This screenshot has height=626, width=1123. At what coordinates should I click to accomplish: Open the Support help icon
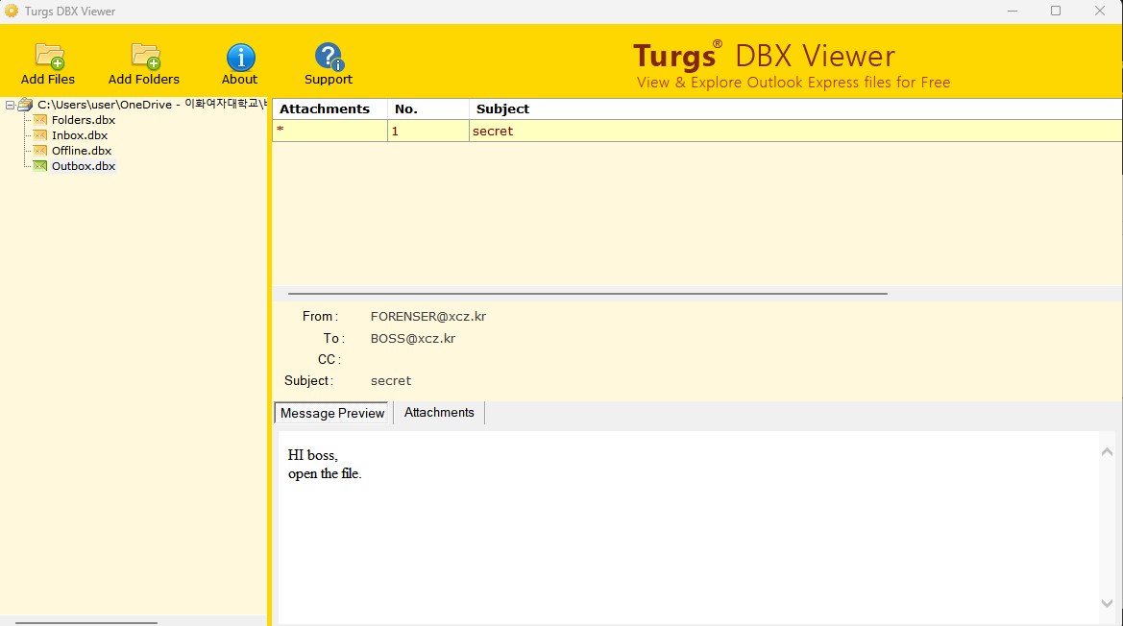click(x=330, y=58)
